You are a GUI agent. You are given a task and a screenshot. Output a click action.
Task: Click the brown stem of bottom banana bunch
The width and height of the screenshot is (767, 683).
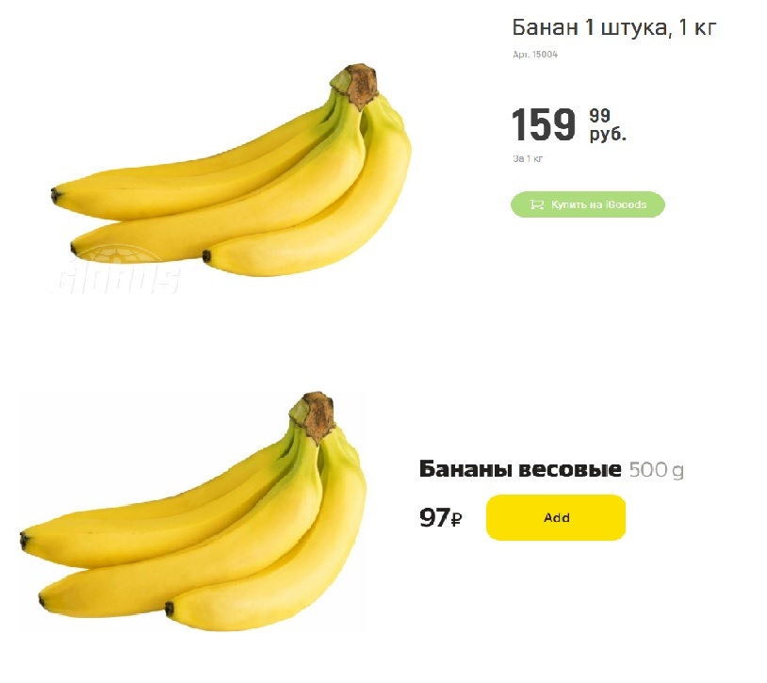click(x=314, y=415)
